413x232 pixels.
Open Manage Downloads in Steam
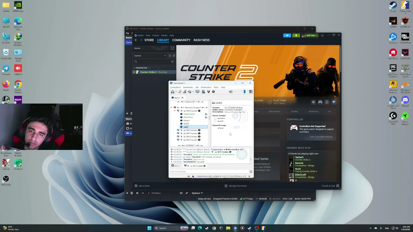[x=235, y=186]
